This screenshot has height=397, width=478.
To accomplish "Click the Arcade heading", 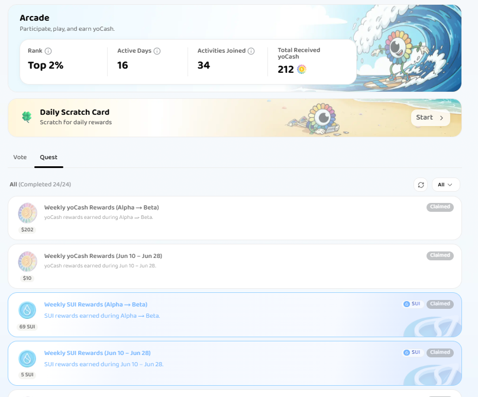I will coord(34,18).
